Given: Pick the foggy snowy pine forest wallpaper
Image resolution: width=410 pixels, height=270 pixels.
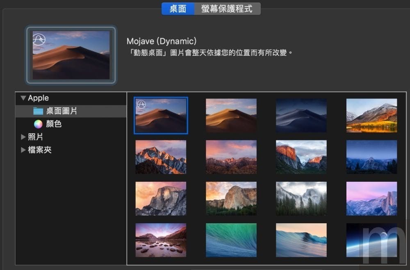Looking at the screenshot, I should (301, 199).
